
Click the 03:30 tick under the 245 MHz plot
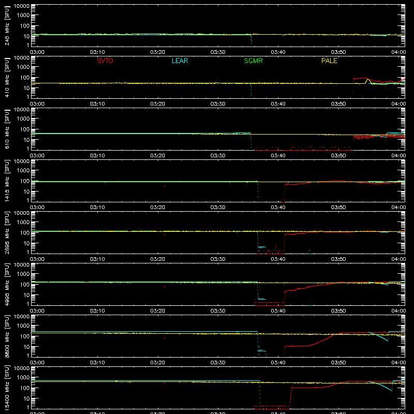(218, 52)
